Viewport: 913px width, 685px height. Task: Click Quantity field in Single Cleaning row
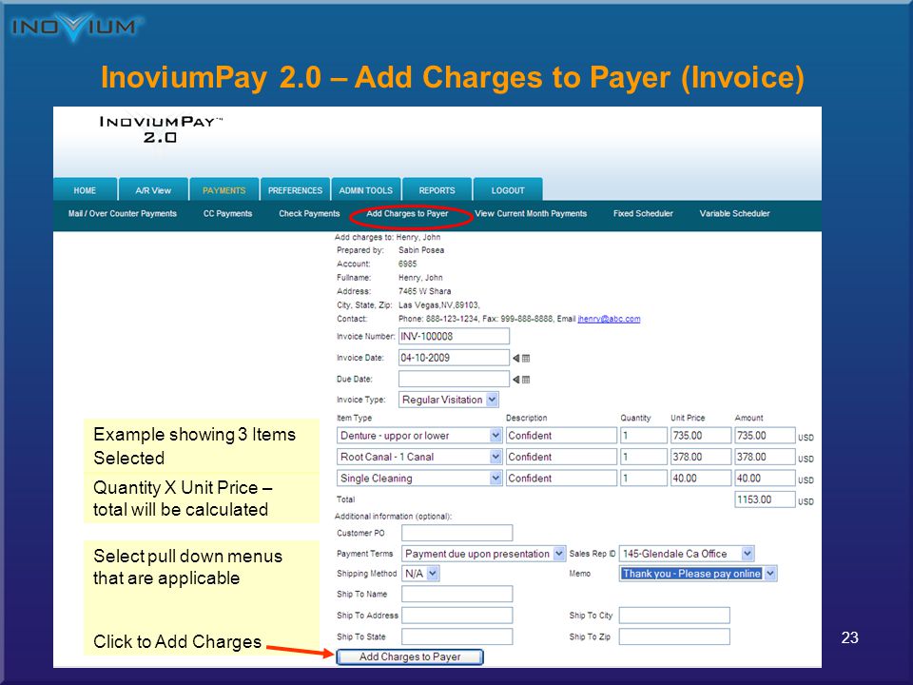(644, 479)
